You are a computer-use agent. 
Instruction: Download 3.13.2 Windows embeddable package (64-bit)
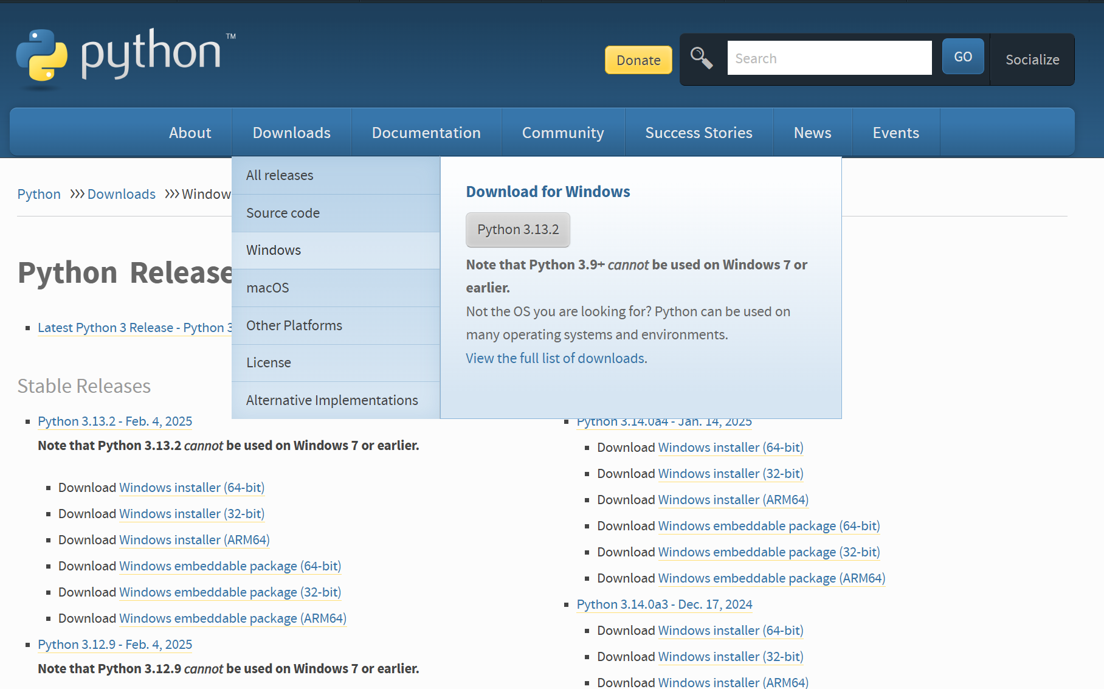tap(230, 566)
